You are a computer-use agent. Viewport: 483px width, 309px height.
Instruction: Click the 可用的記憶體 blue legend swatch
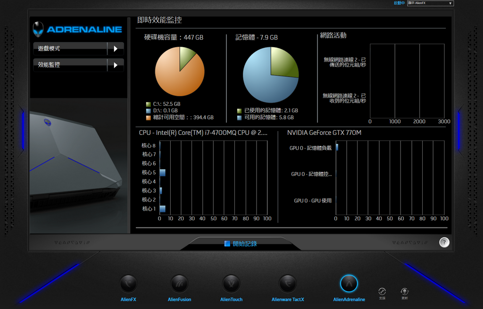click(239, 117)
